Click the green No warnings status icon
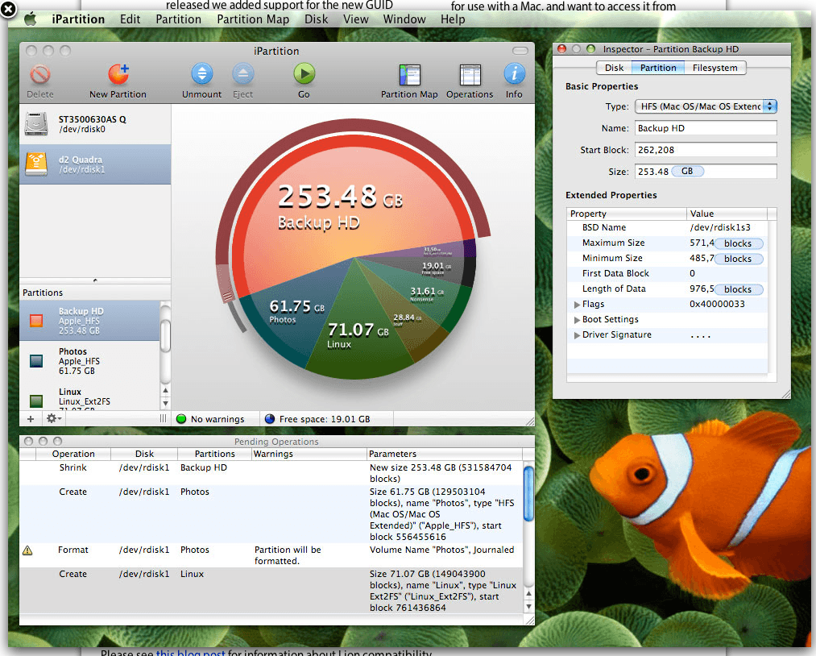 click(181, 419)
